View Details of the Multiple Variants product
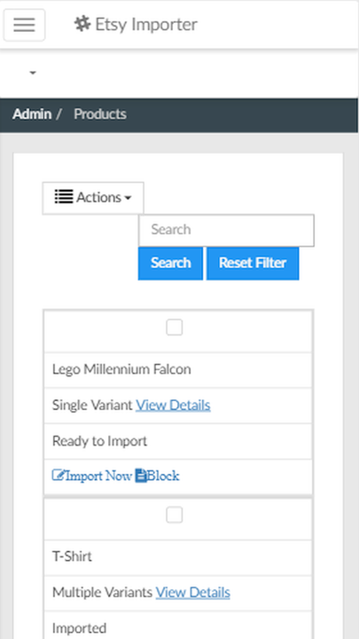Image resolution: width=359 pixels, height=639 pixels. 193,593
